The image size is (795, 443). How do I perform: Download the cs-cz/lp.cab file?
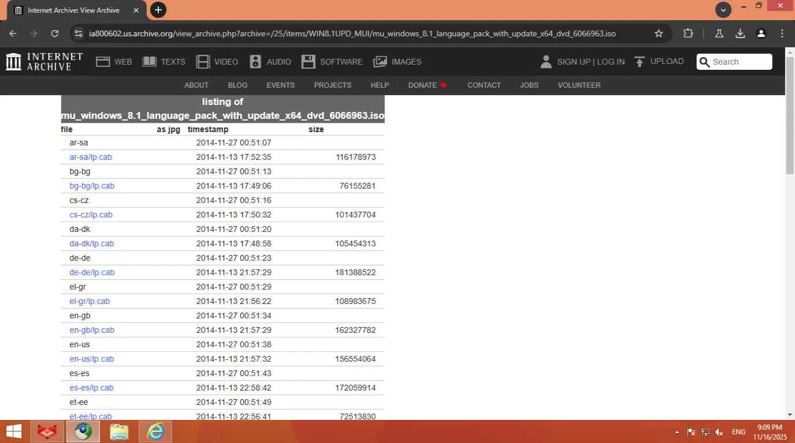tap(91, 215)
